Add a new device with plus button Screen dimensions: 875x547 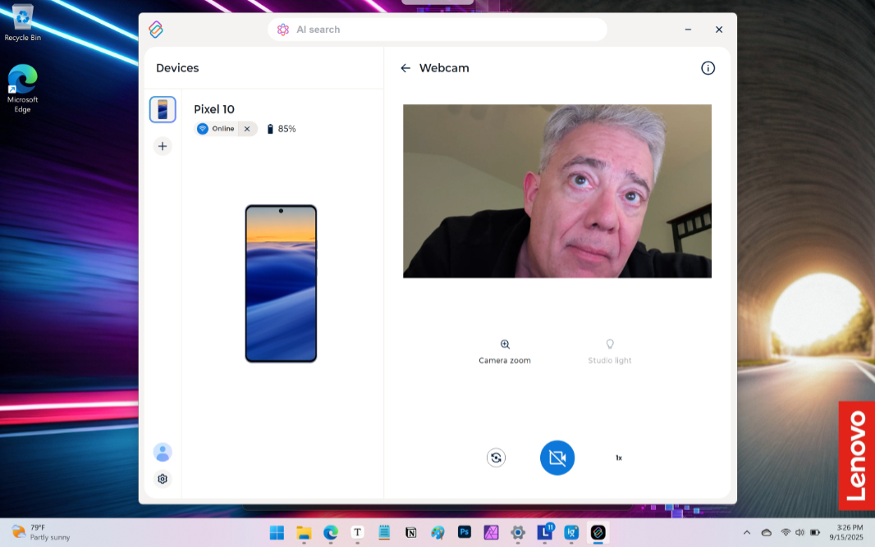pyautogui.click(x=163, y=146)
